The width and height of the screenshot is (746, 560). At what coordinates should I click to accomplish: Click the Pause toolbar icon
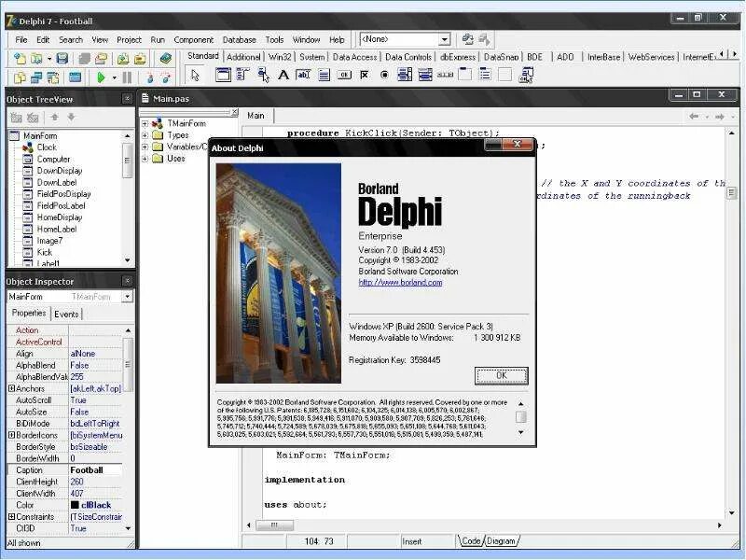pyautogui.click(x=127, y=77)
